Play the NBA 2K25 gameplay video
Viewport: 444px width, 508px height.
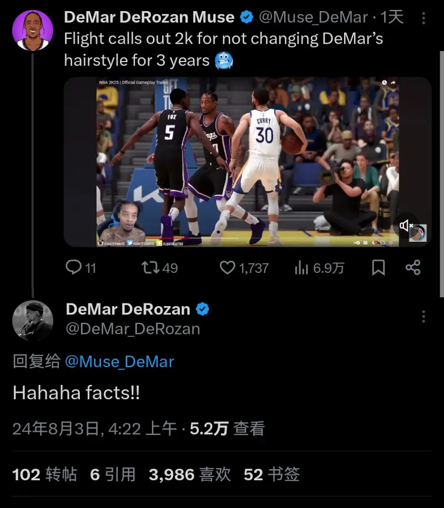coord(247,162)
